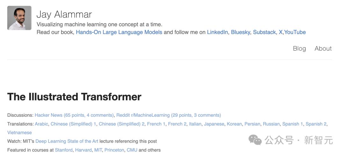Open the About navigation item
This screenshot has width=344, height=154.
(x=323, y=48)
